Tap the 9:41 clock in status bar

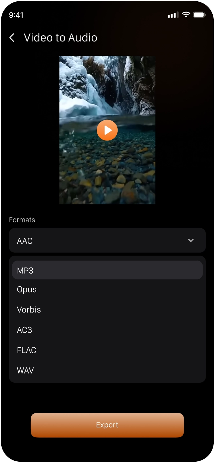click(x=16, y=15)
